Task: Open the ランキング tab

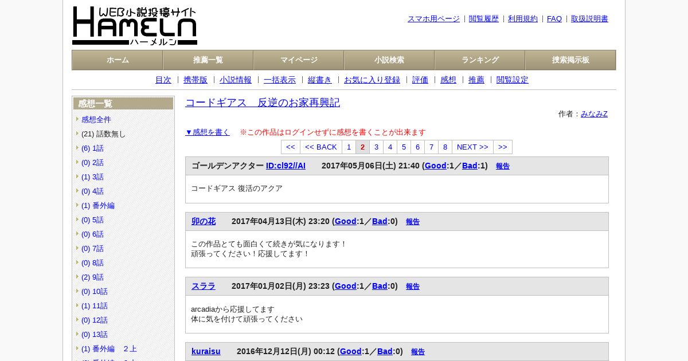Action: [x=480, y=60]
